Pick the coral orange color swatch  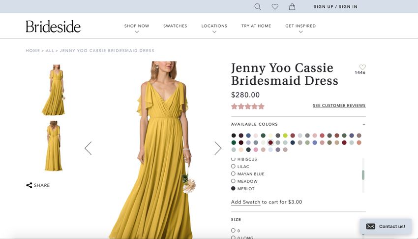pyautogui.click(x=359, y=142)
